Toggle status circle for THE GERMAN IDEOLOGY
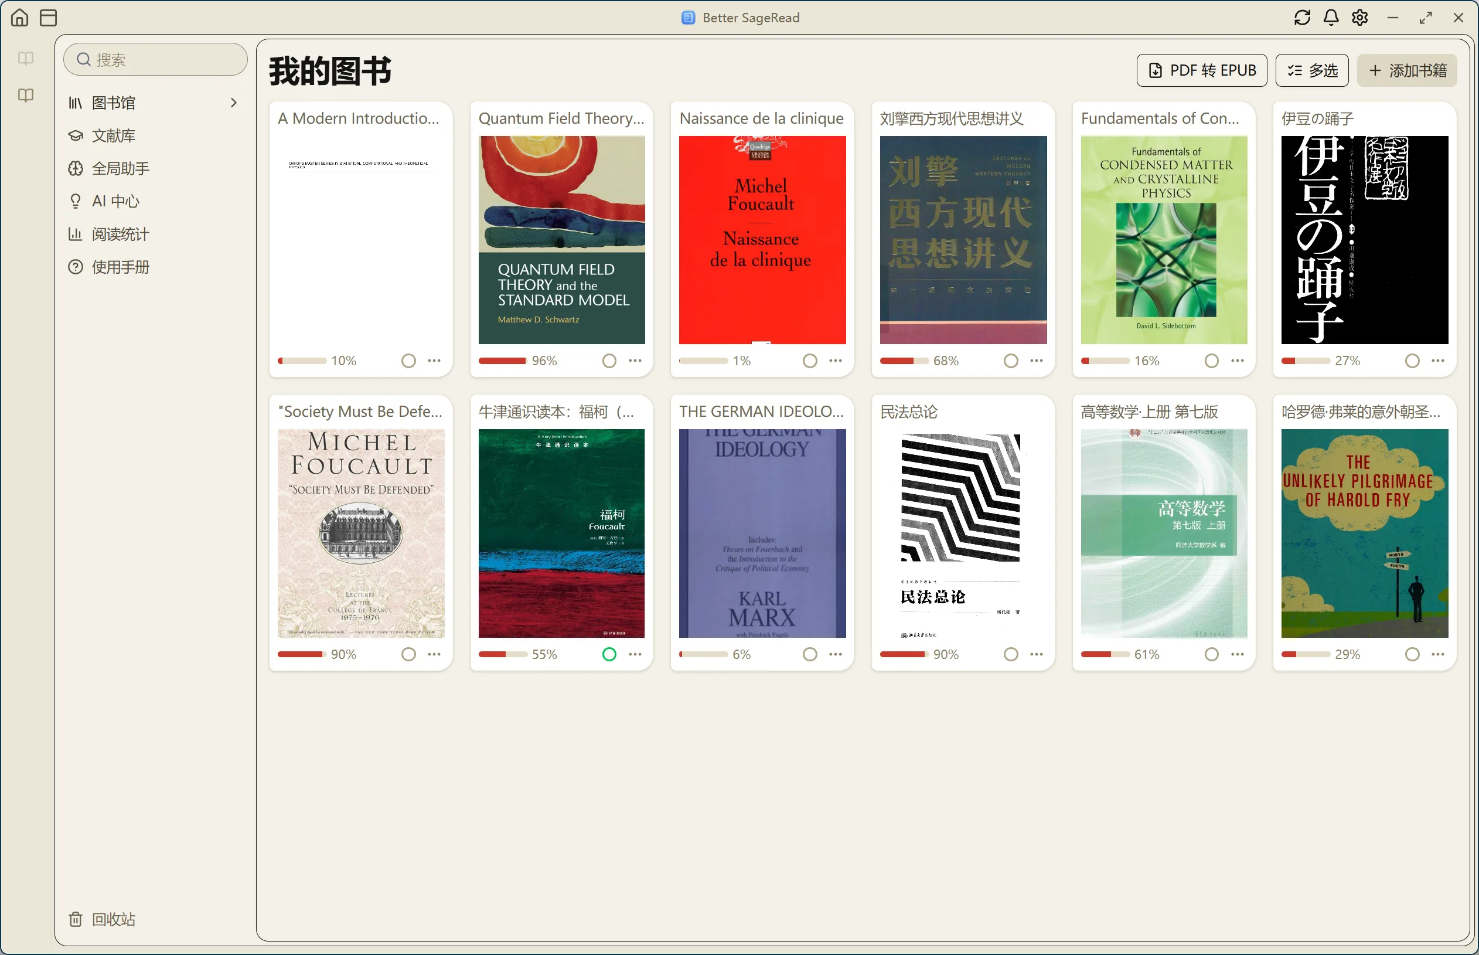 click(x=810, y=654)
